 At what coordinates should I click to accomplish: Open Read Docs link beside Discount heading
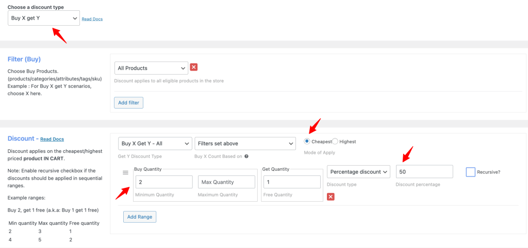click(52, 139)
